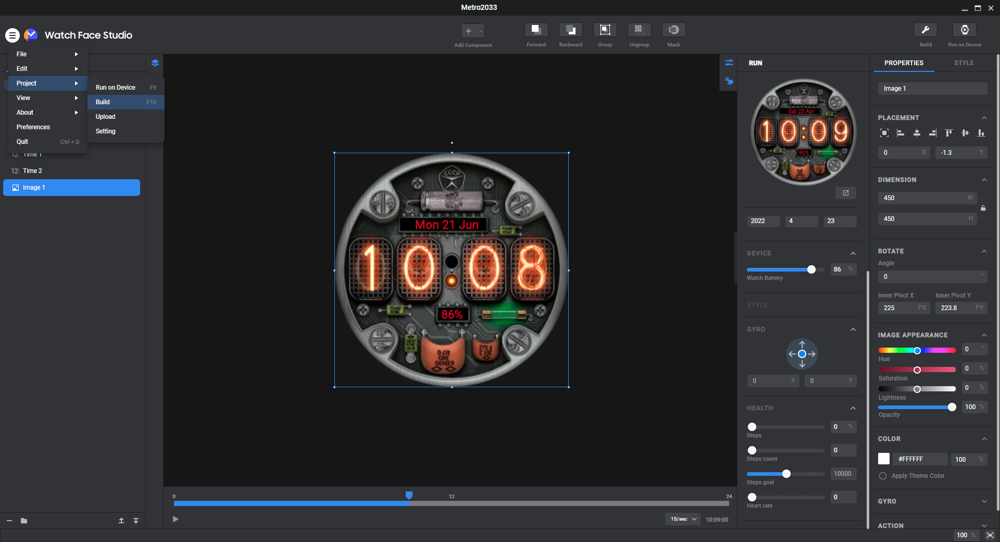Select the Image 1 layer
Viewport: 1000px width, 542px height.
72,188
